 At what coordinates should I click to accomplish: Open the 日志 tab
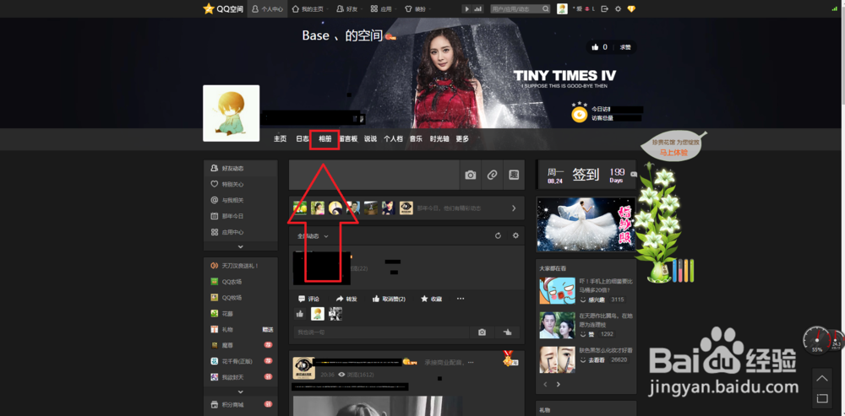pos(303,139)
